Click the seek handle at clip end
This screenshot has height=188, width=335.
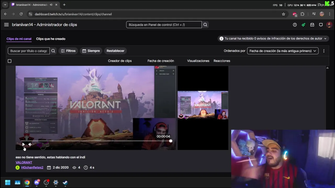coord(171,141)
